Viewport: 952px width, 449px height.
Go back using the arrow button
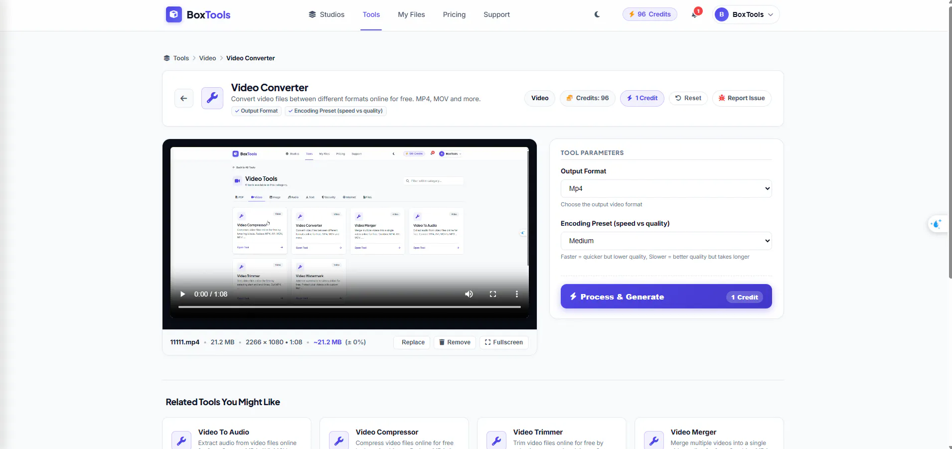pyautogui.click(x=184, y=98)
